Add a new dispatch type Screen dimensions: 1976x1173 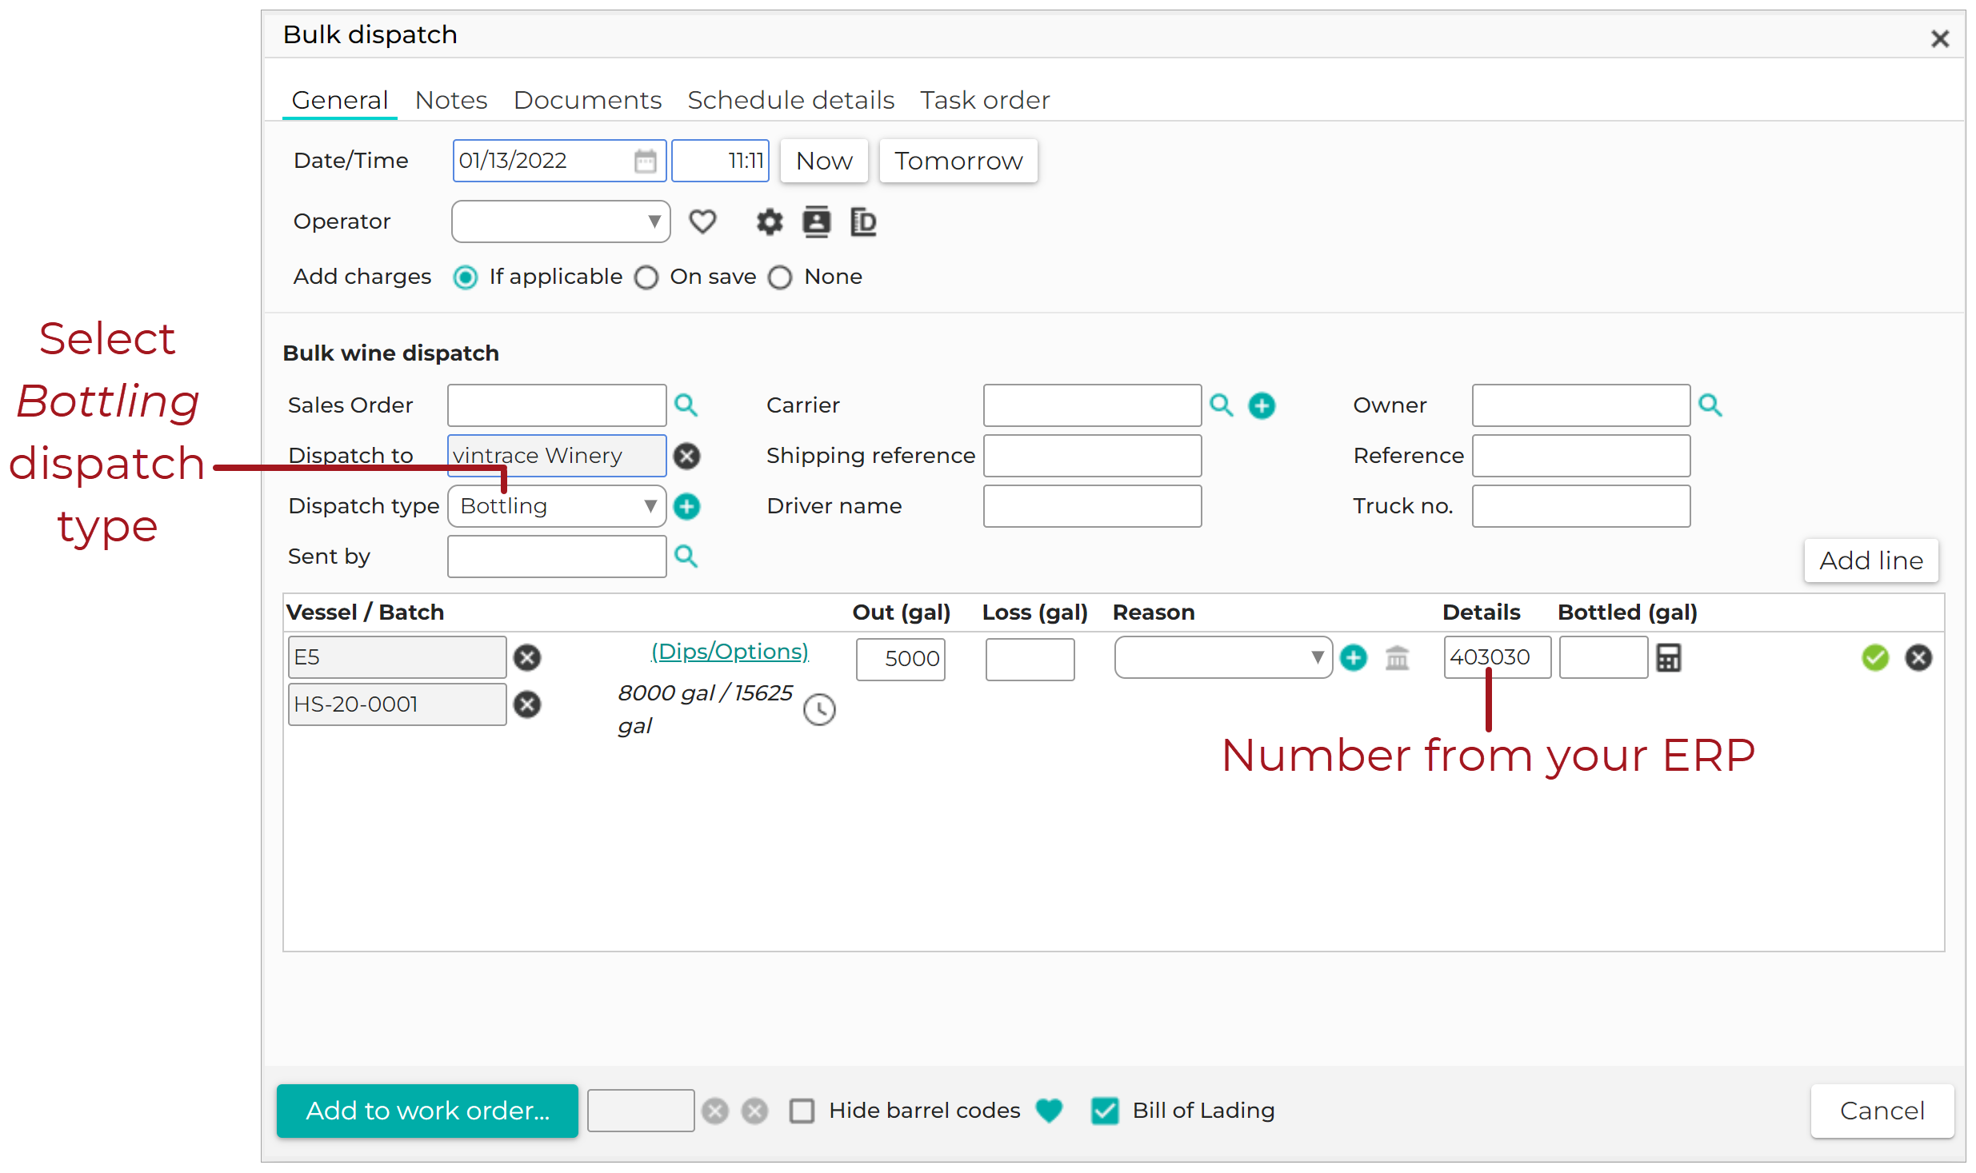coord(686,506)
